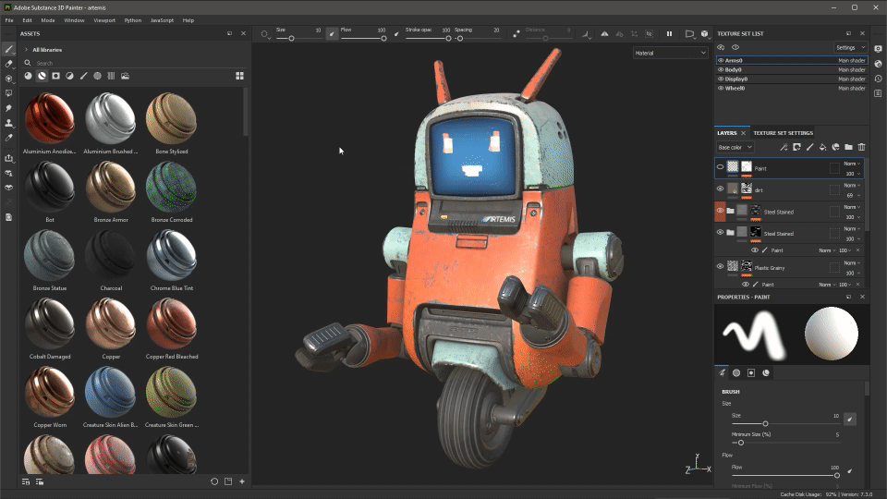Screen dimensions: 887x499
Task: Switch assets to grid view icon
Action: pyautogui.click(x=239, y=76)
